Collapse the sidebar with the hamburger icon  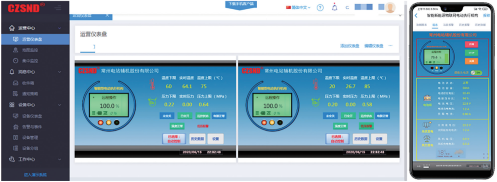click(x=58, y=8)
